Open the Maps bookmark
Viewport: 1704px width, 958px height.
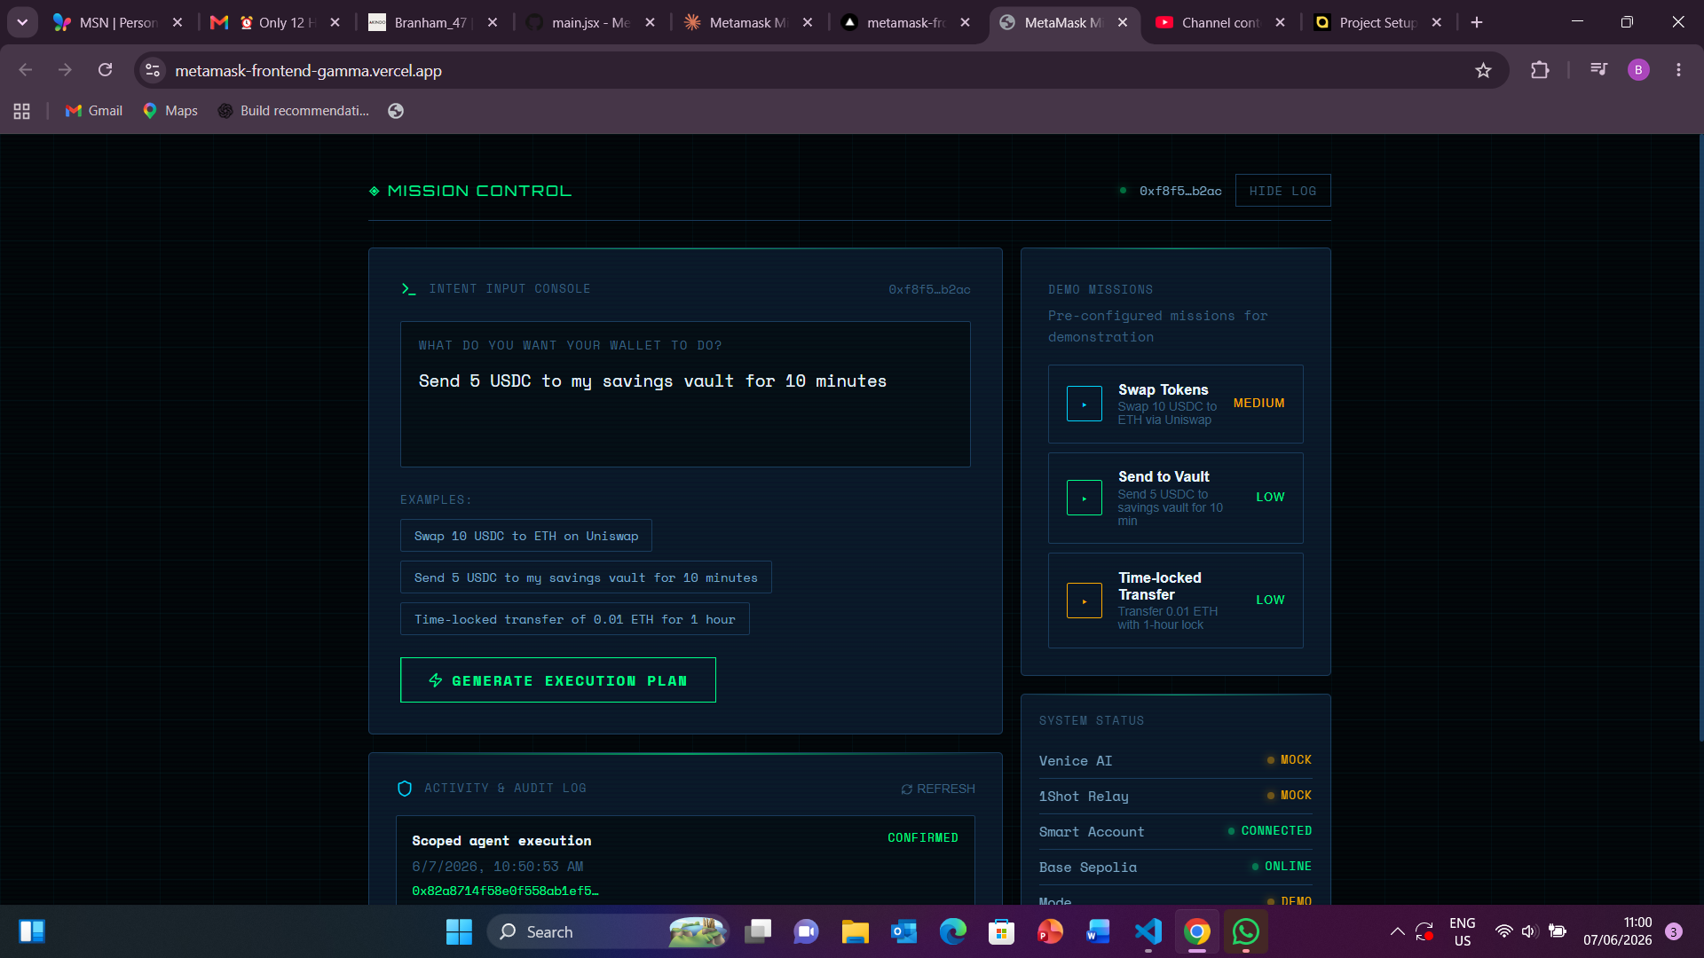tap(170, 111)
